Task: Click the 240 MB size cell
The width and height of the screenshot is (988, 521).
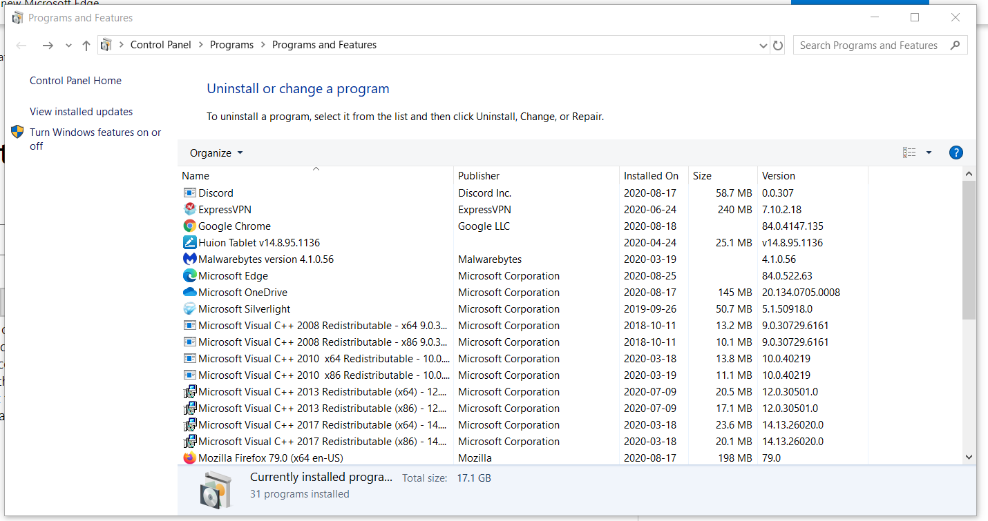Action: pos(734,210)
